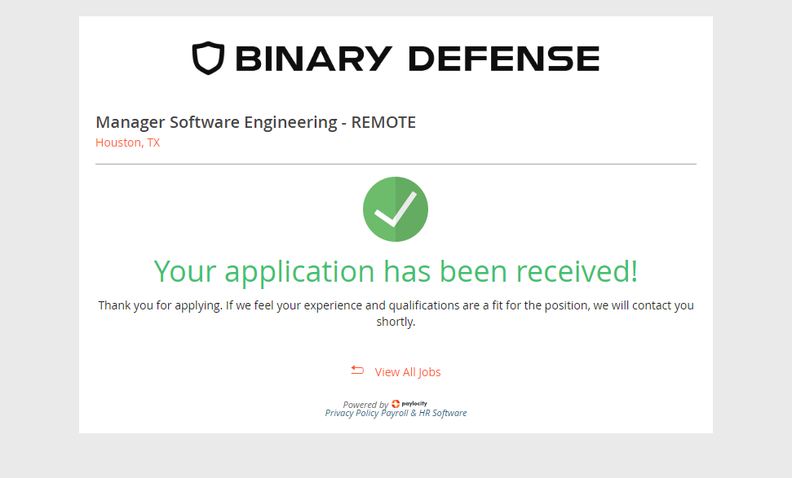Open the View All Jobs link
Viewport: 792px width, 478px height.
click(x=408, y=372)
